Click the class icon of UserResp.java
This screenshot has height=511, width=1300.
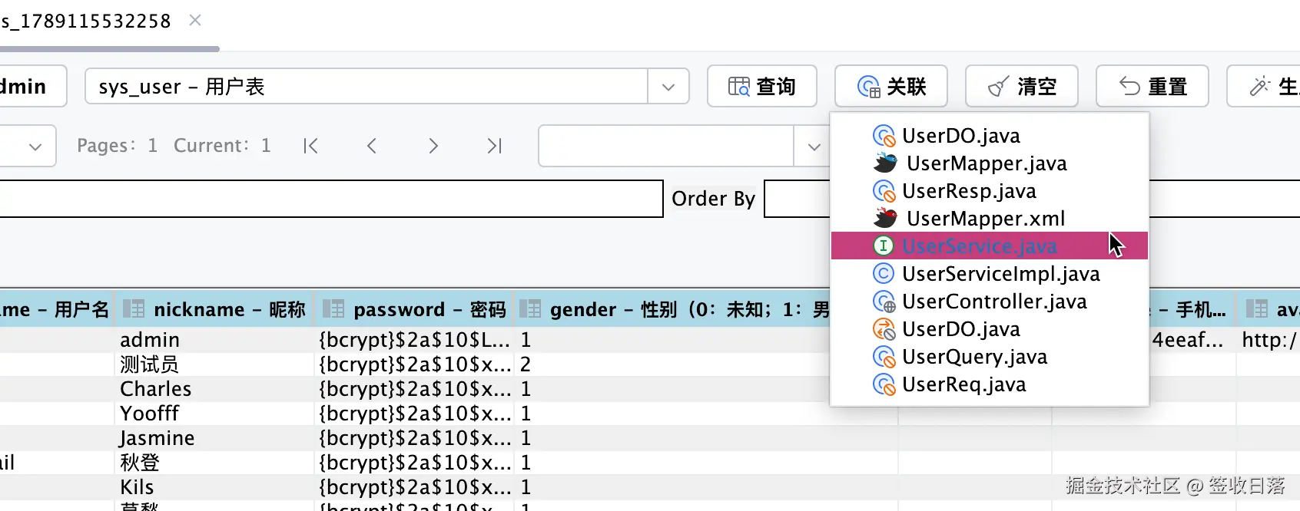(884, 191)
